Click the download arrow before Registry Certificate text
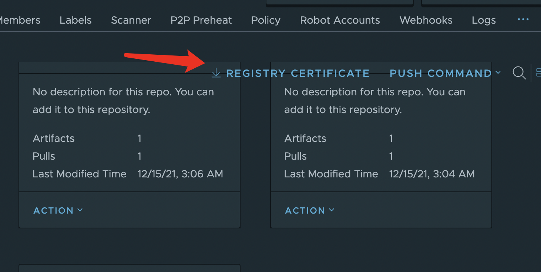The image size is (541, 272). pos(216,73)
